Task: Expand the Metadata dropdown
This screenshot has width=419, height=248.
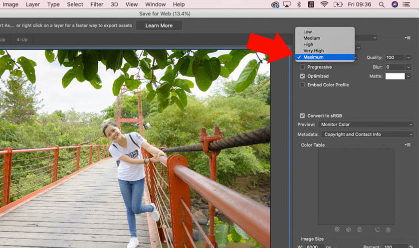Action: pos(366,134)
